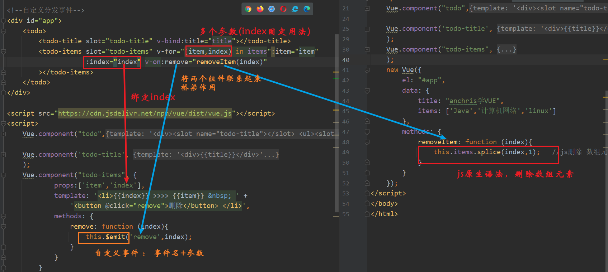Click line number 40 in gutter
Viewport: 608px width, 272px height.
(x=346, y=60)
